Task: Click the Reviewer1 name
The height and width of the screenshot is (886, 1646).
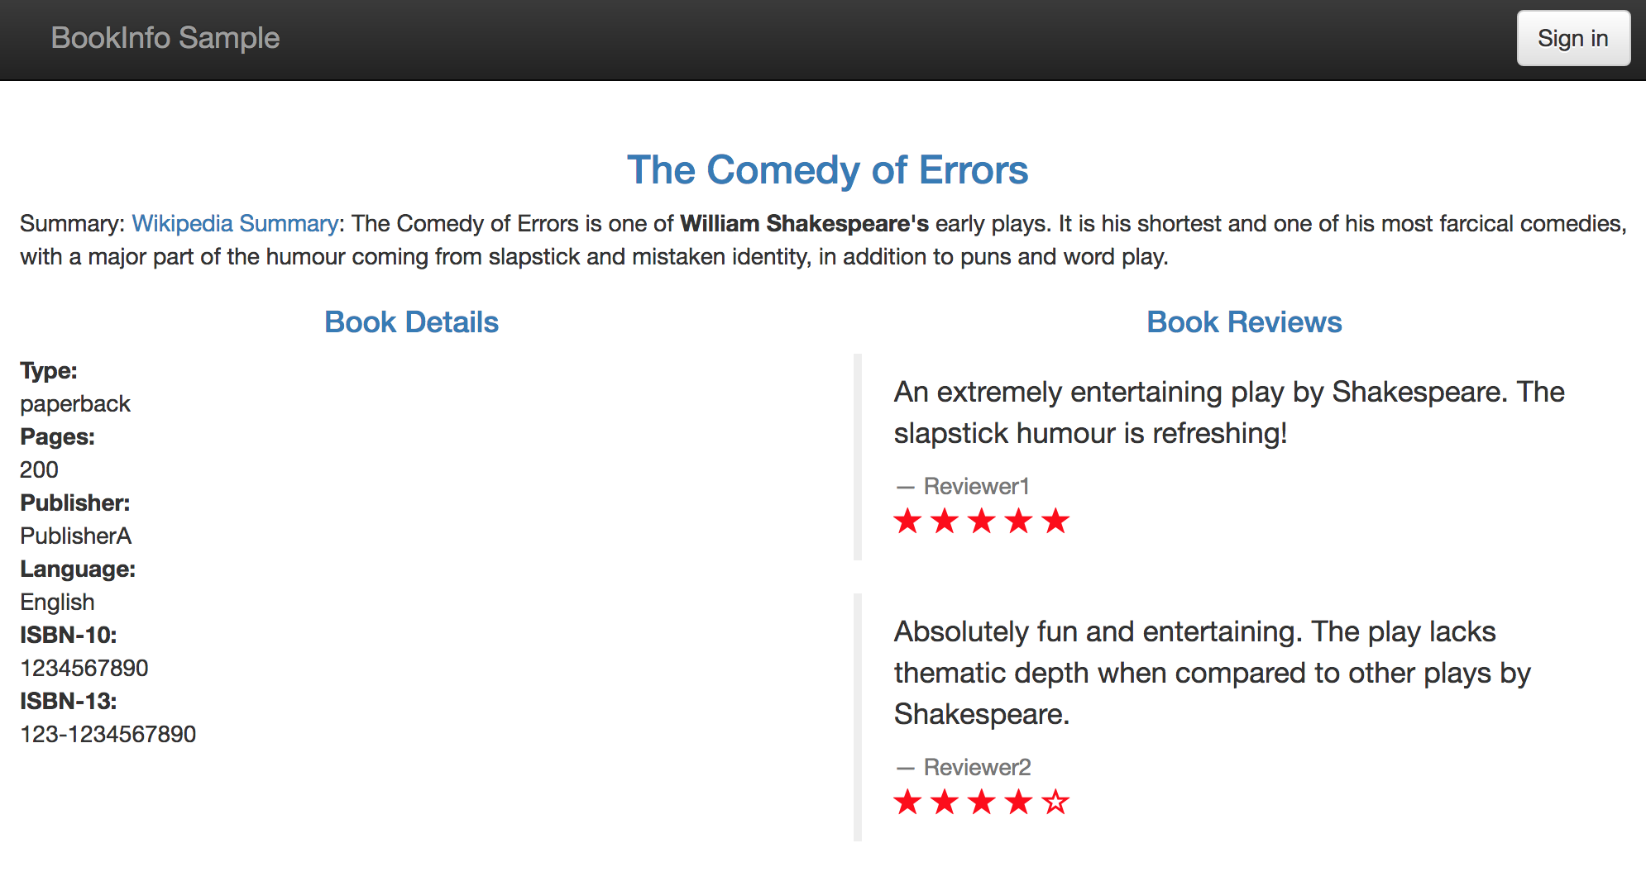Action: pyautogui.click(x=976, y=487)
